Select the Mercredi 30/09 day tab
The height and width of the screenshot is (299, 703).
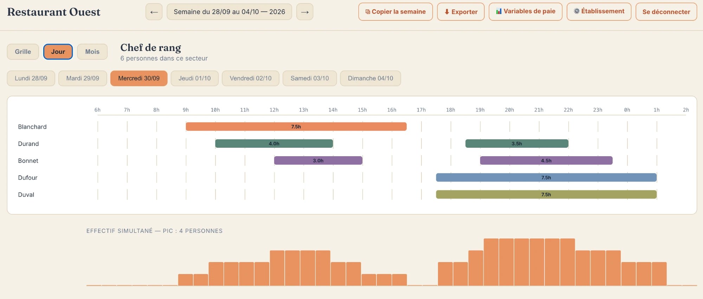tap(139, 78)
